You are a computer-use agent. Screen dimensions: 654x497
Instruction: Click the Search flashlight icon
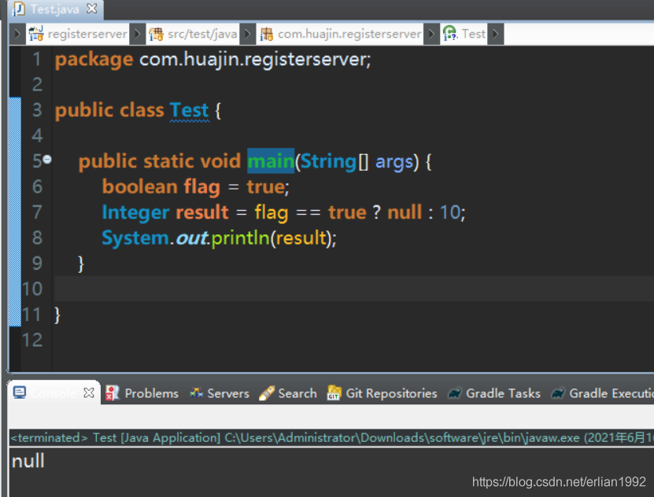point(267,393)
